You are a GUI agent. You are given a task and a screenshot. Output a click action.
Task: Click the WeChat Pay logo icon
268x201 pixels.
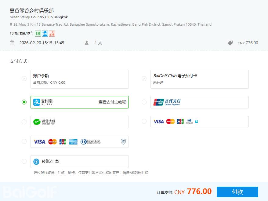[x=37, y=122]
